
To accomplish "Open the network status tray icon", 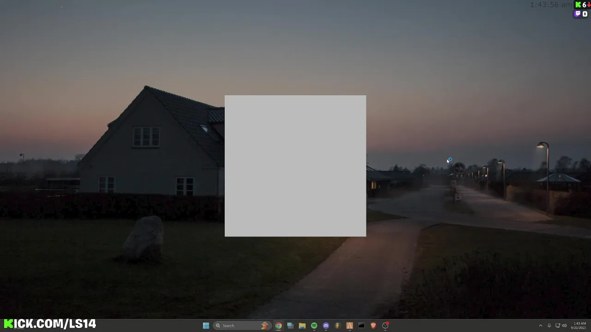I will click(x=557, y=326).
